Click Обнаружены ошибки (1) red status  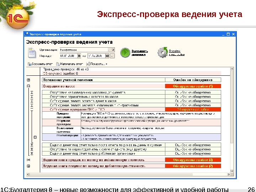[193, 86]
